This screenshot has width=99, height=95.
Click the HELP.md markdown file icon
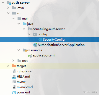tap(14, 77)
